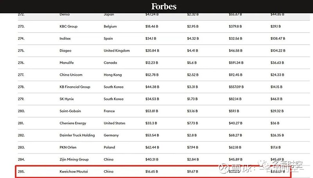
Task: Click the $7.94 B profit value
Action: coord(193,148)
